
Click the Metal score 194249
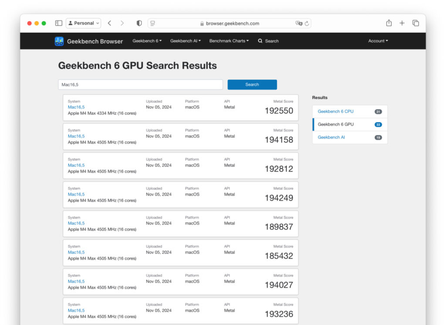click(279, 198)
